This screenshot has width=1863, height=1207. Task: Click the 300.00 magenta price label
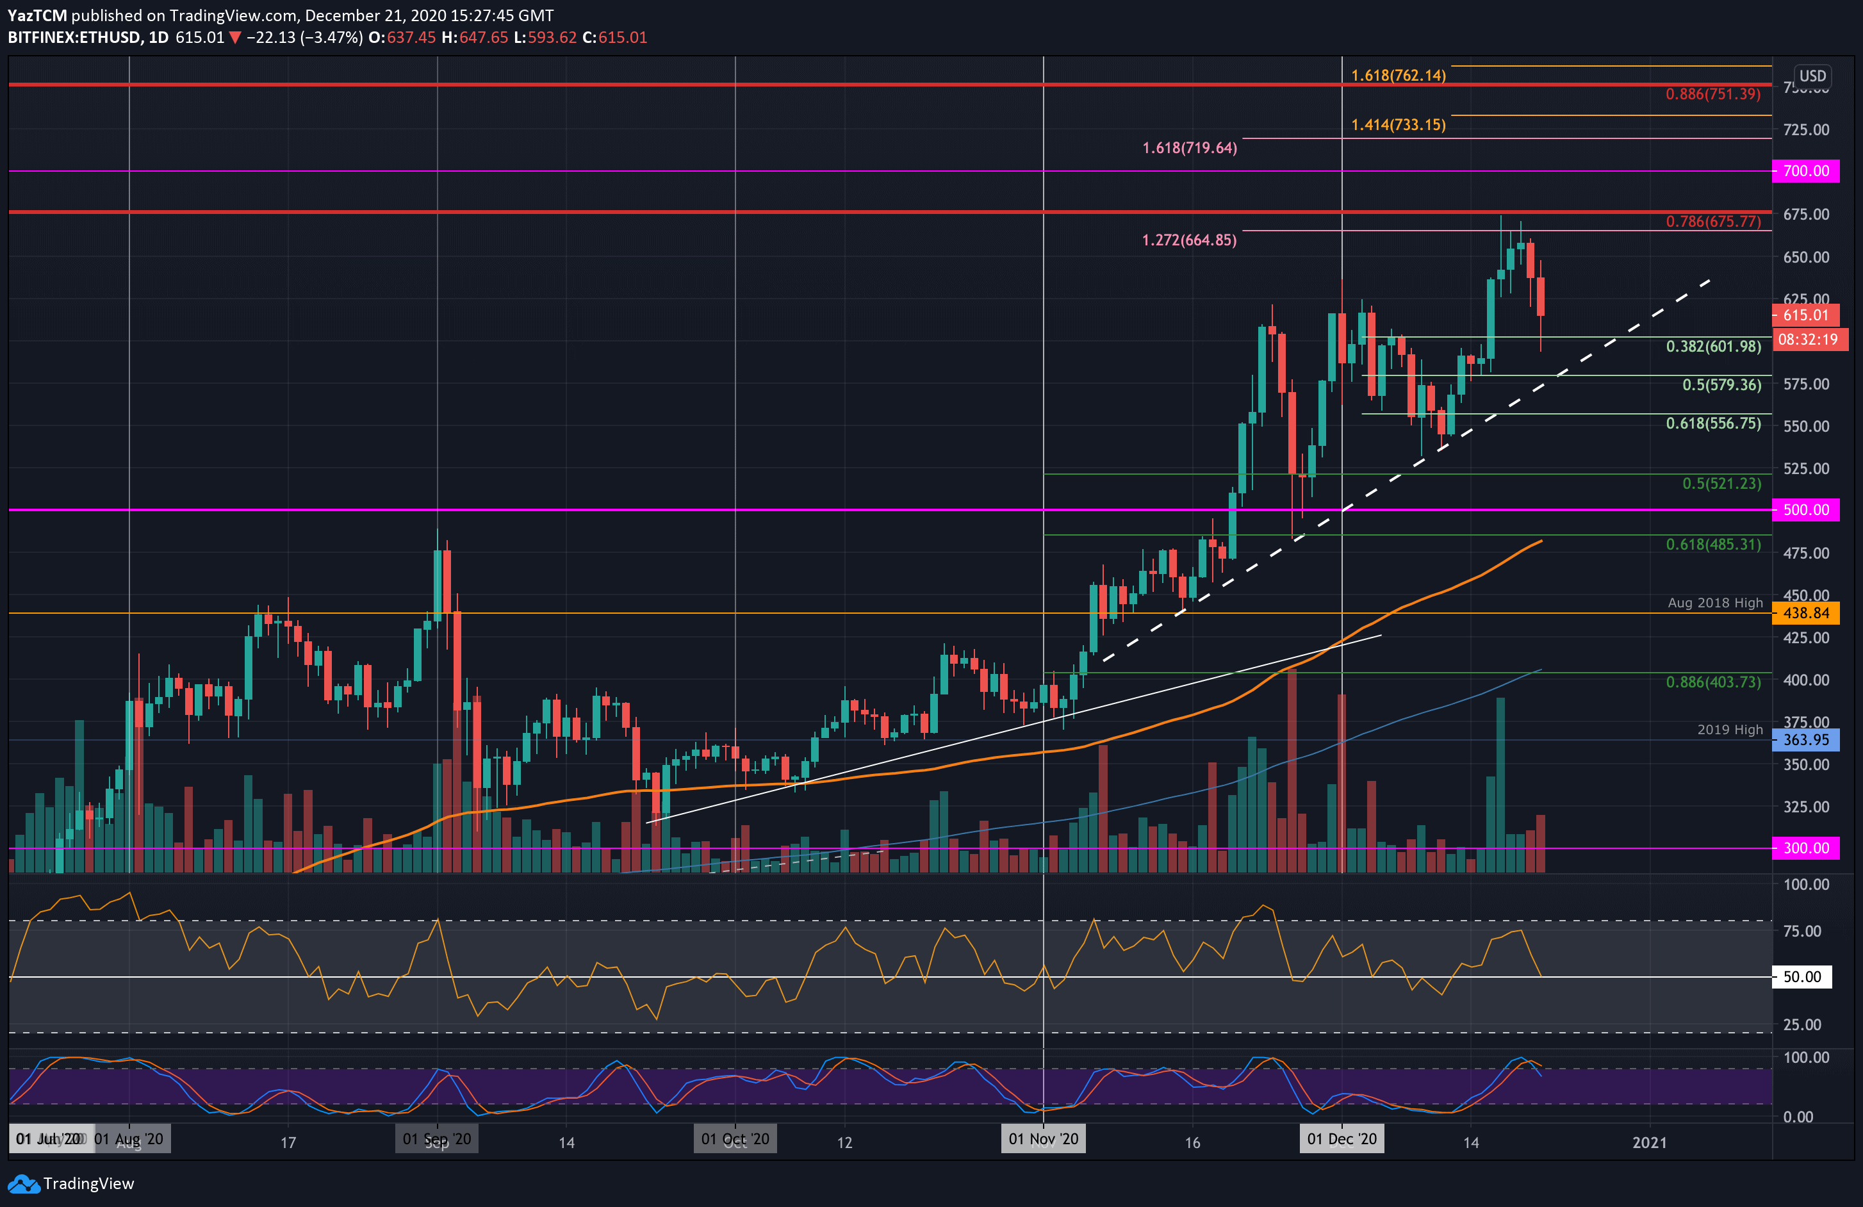pyautogui.click(x=1806, y=848)
